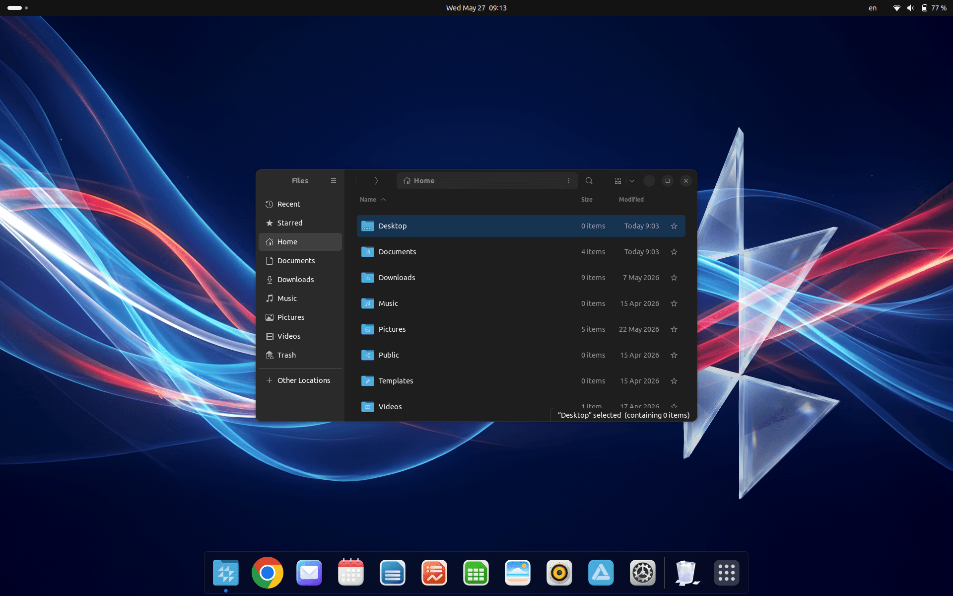Star the Pictures folder

point(674,329)
